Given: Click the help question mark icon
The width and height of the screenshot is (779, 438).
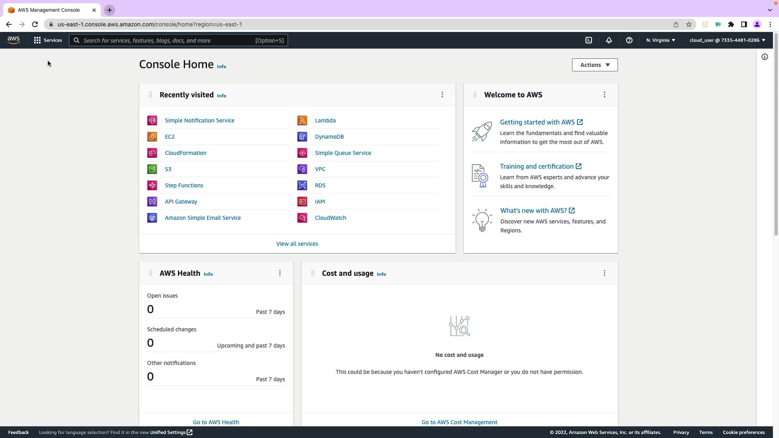Looking at the screenshot, I should (629, 40).
